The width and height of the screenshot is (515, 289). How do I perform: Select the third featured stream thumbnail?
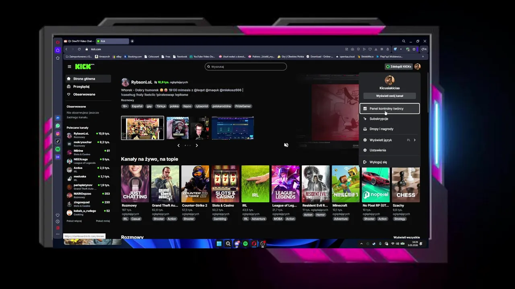(233, 128)
